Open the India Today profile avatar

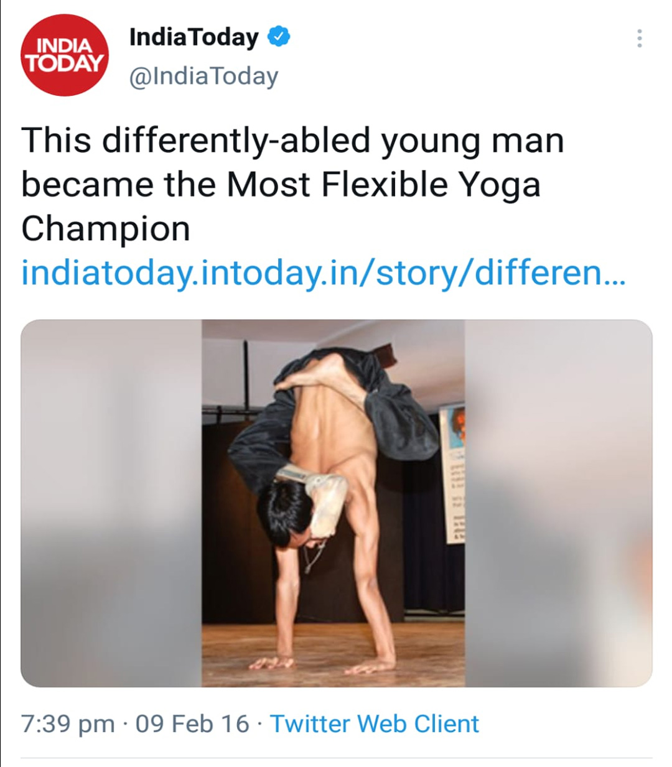(x=65, y=55)
